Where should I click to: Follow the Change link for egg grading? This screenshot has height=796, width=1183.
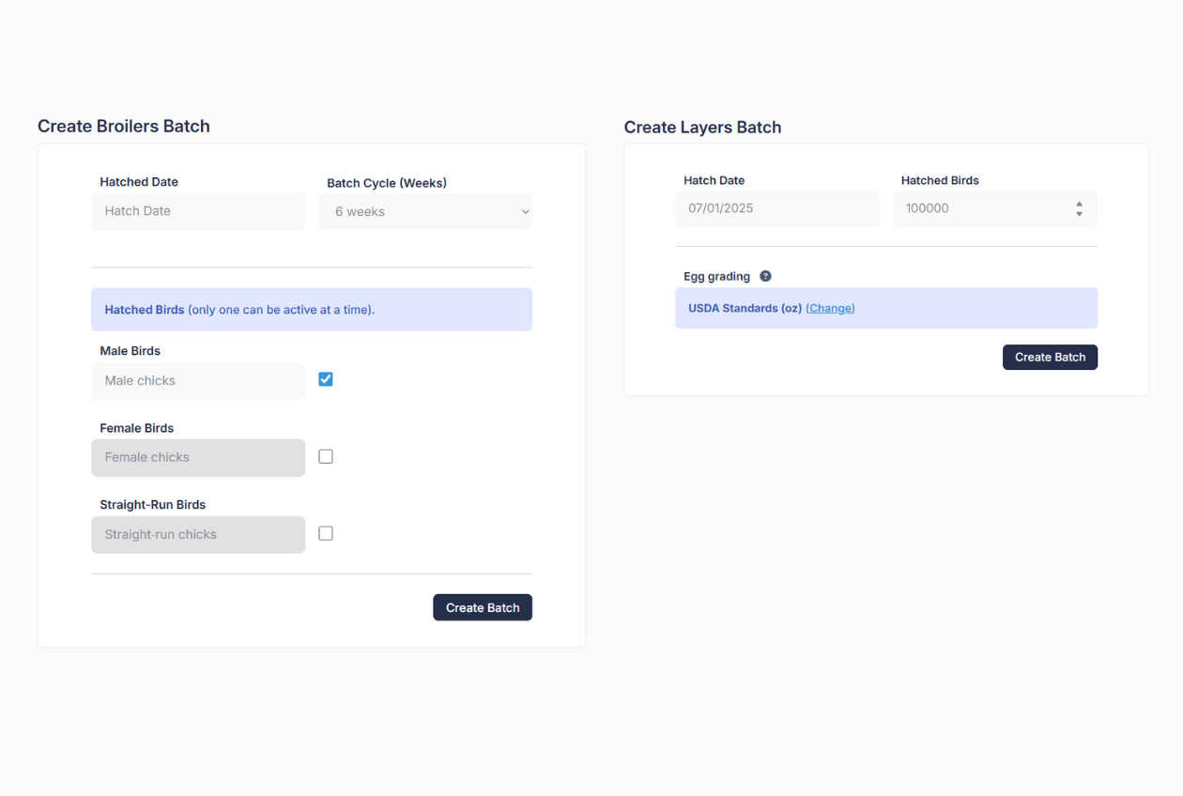point(830,308)
